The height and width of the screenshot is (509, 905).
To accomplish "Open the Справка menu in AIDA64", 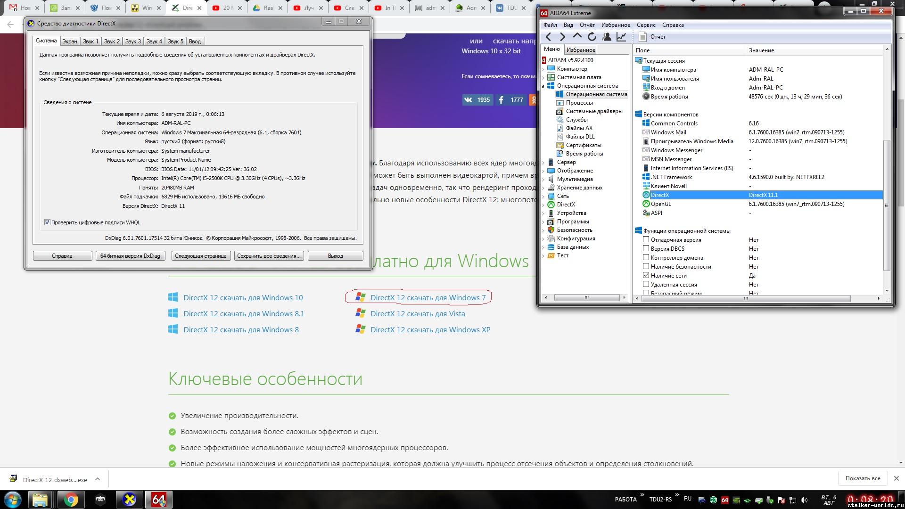I will pos(673,25).
